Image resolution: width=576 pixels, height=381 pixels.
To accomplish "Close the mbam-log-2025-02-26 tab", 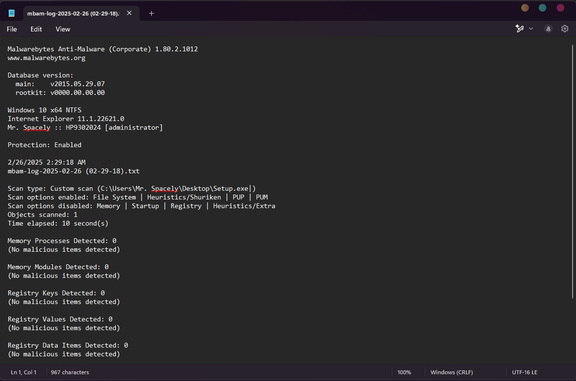I will pos(129,13).
